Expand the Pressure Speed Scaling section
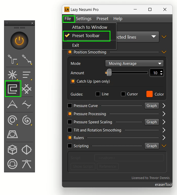Viewport: 177px width, 195px height. tap(164, 122)
